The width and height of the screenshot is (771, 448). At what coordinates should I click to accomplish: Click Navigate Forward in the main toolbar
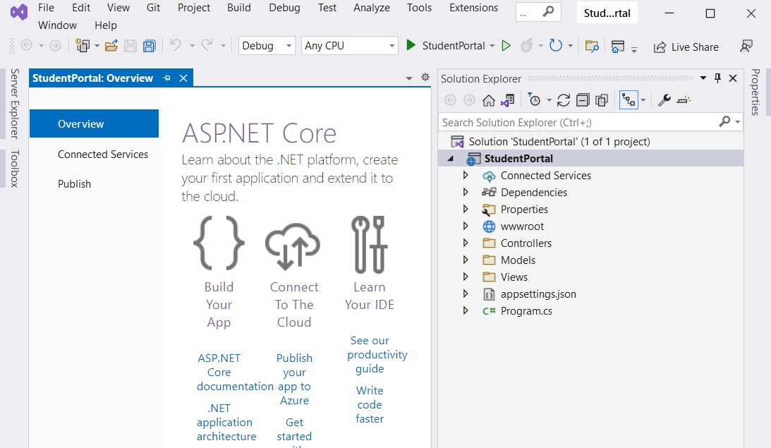[56, 46]
